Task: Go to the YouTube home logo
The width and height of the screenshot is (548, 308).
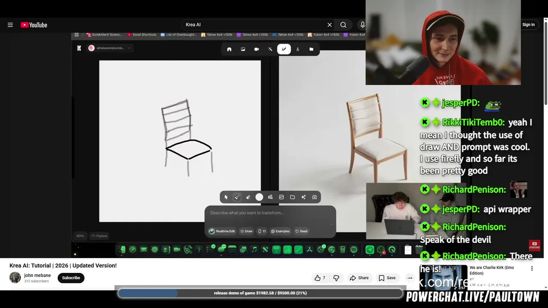Action: tap(34, 25)
